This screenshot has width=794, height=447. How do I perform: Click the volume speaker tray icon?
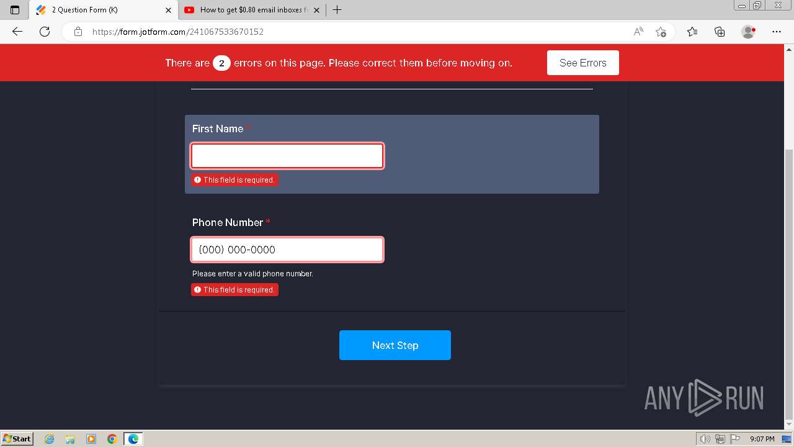point(706,439)
